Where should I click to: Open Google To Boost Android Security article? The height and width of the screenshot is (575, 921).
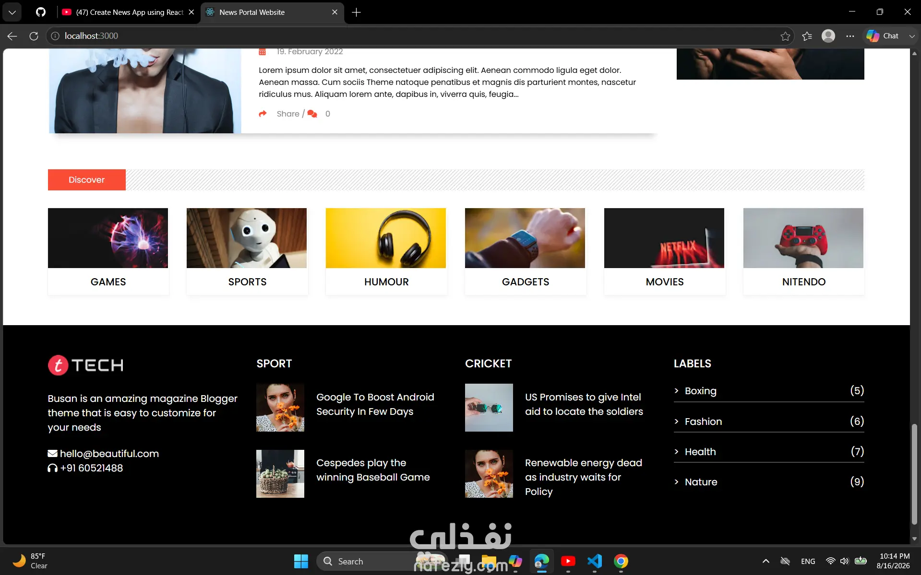point(375,404)
